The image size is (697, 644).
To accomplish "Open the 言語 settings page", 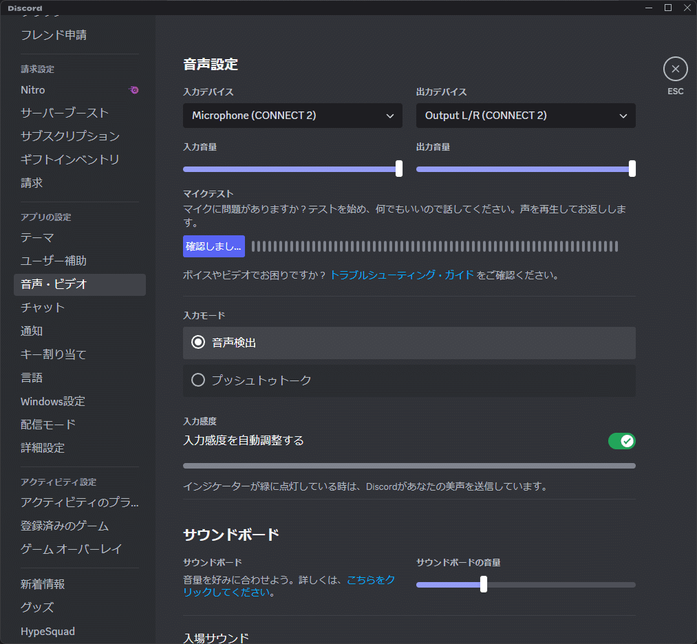I will click(x=32, y=378).
